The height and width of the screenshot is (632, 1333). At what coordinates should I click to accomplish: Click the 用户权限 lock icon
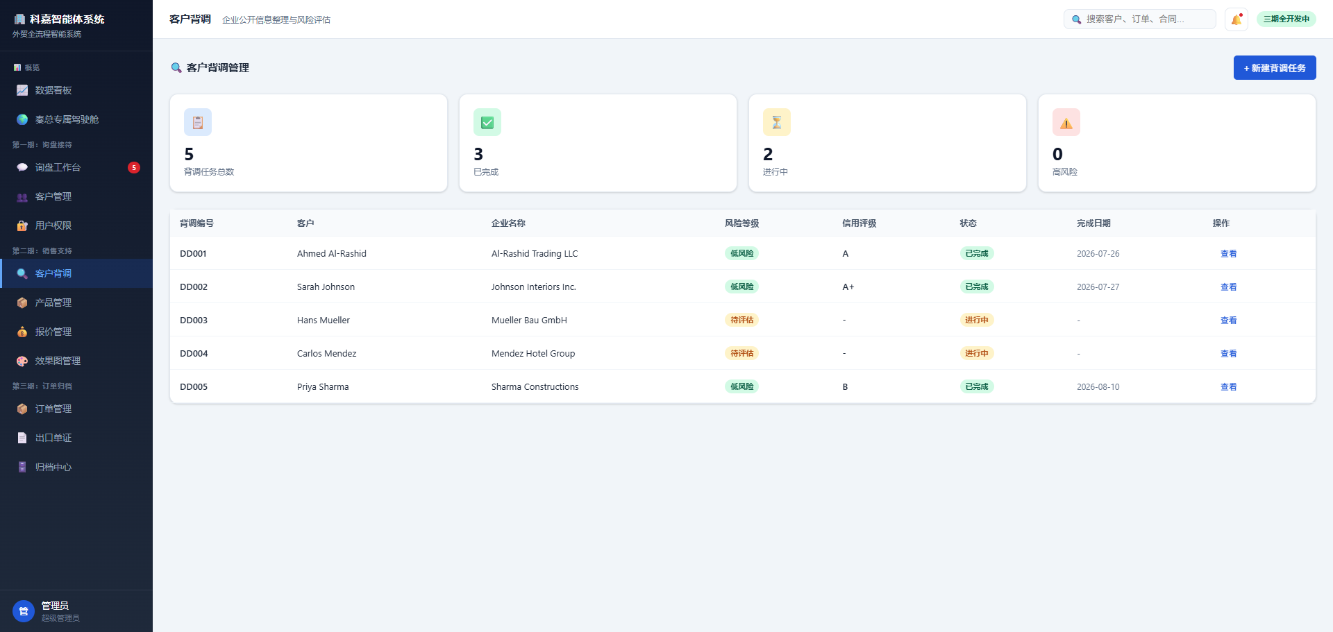(x=22, y=225)
